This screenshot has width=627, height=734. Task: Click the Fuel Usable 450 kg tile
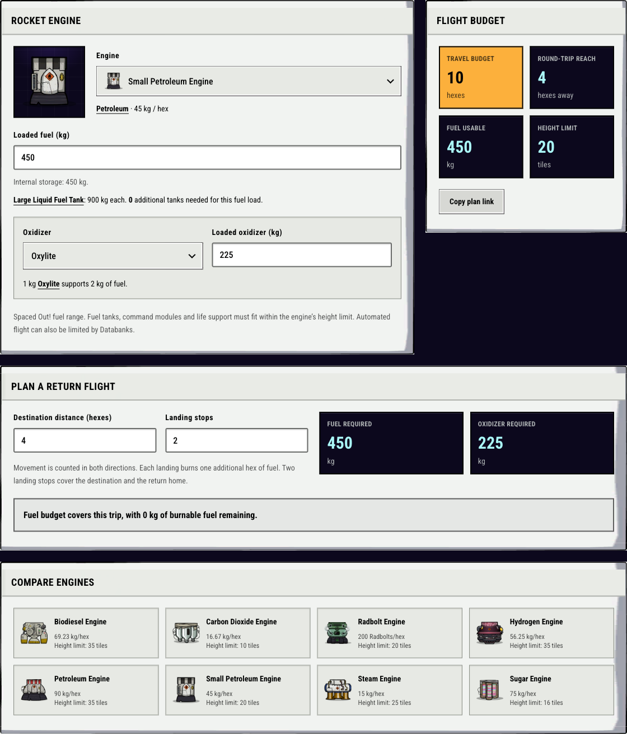(481, 147)
